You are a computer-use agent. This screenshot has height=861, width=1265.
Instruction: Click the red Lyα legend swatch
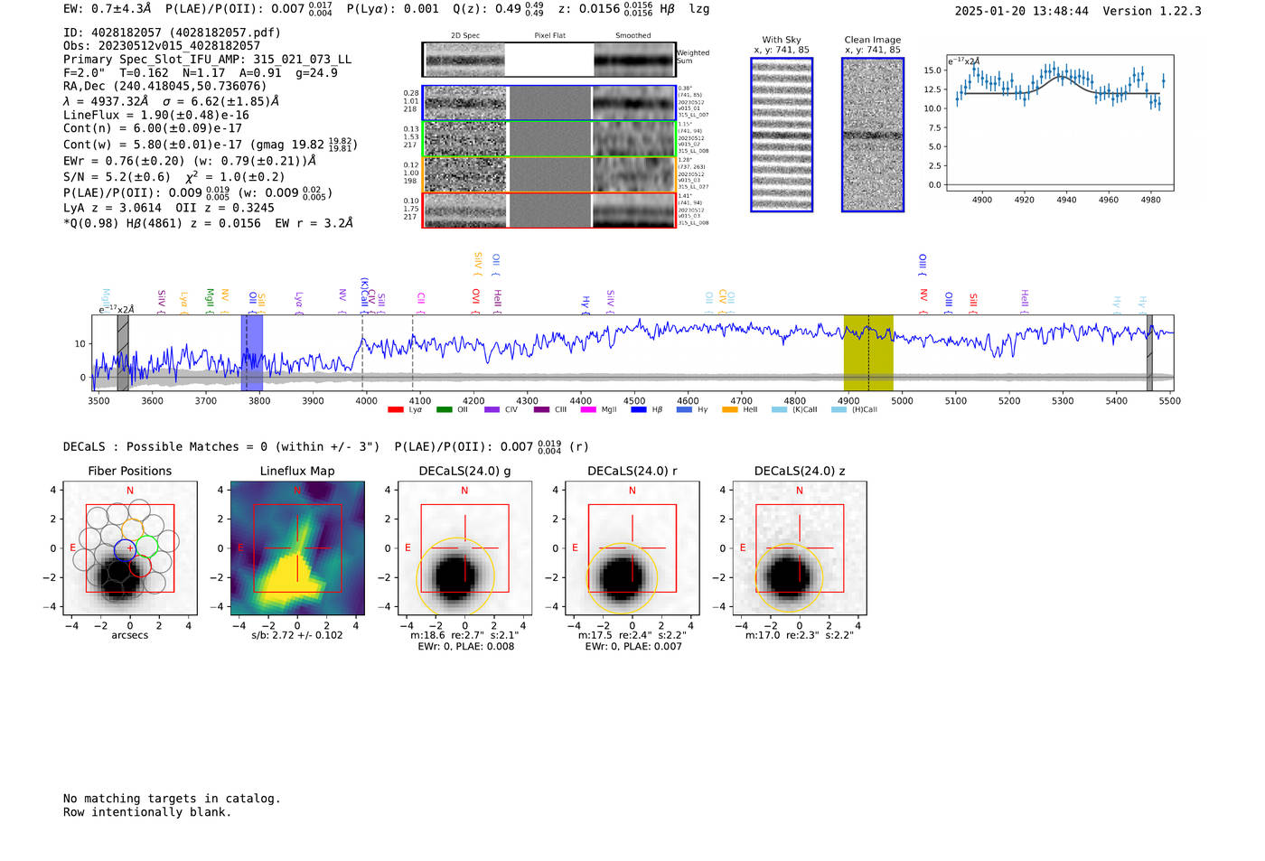point(395,410)
